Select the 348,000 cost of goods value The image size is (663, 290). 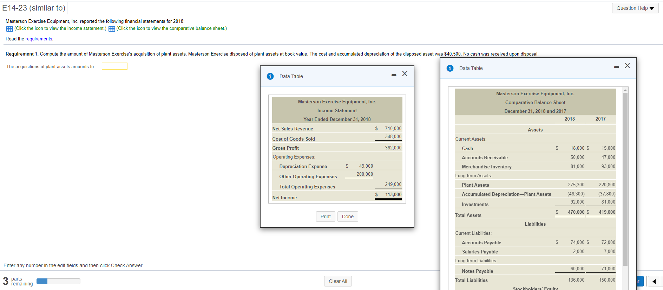pyautogui.click(x=393, y=137)
